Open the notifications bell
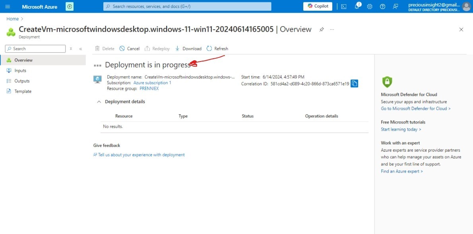 coord(357,6)
